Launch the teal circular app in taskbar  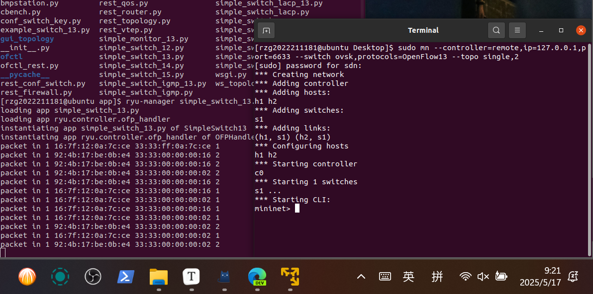click(x=60, y=276)
